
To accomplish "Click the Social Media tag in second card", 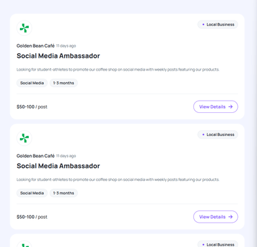I will (x=32, y=193).
